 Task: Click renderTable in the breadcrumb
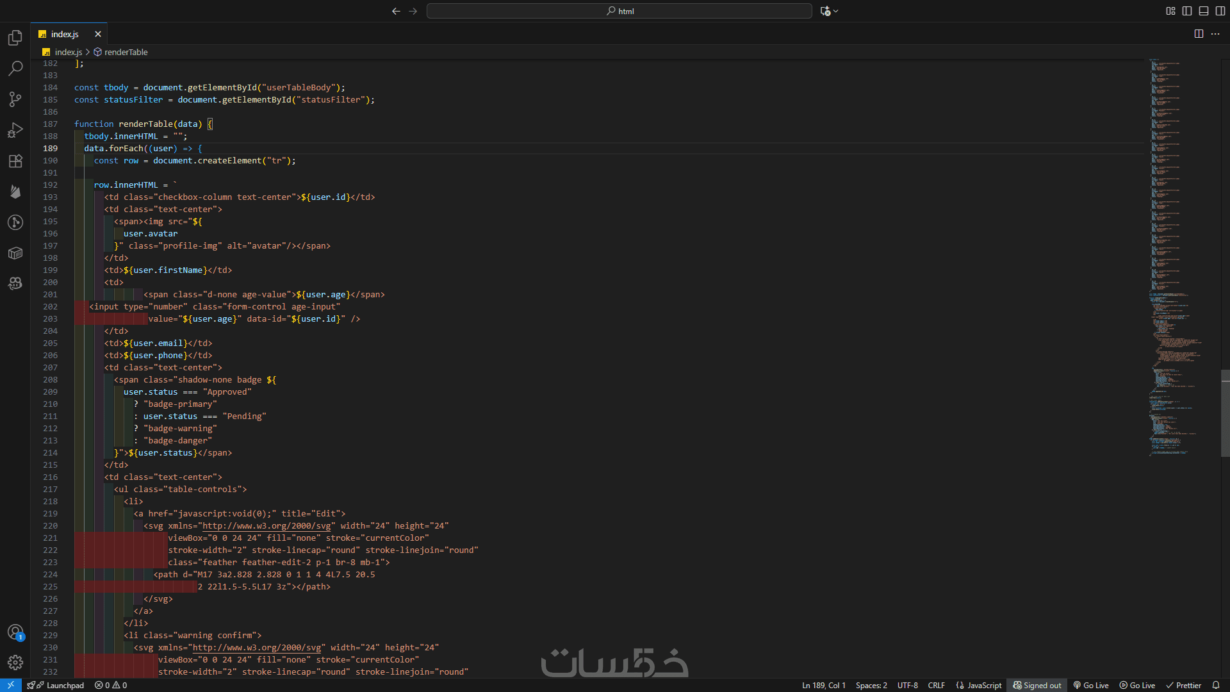(x=126, y=52)
